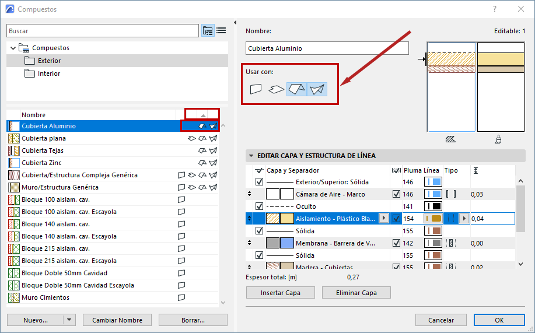
Task: Open the Help question mark
Action: [x=495, y=9]
